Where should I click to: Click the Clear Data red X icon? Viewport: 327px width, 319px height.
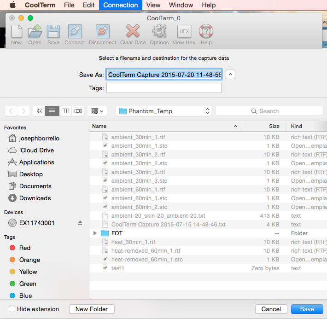point(133,31)
